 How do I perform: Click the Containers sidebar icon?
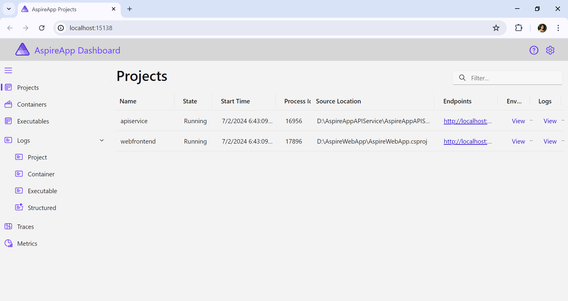coord(8,104)
